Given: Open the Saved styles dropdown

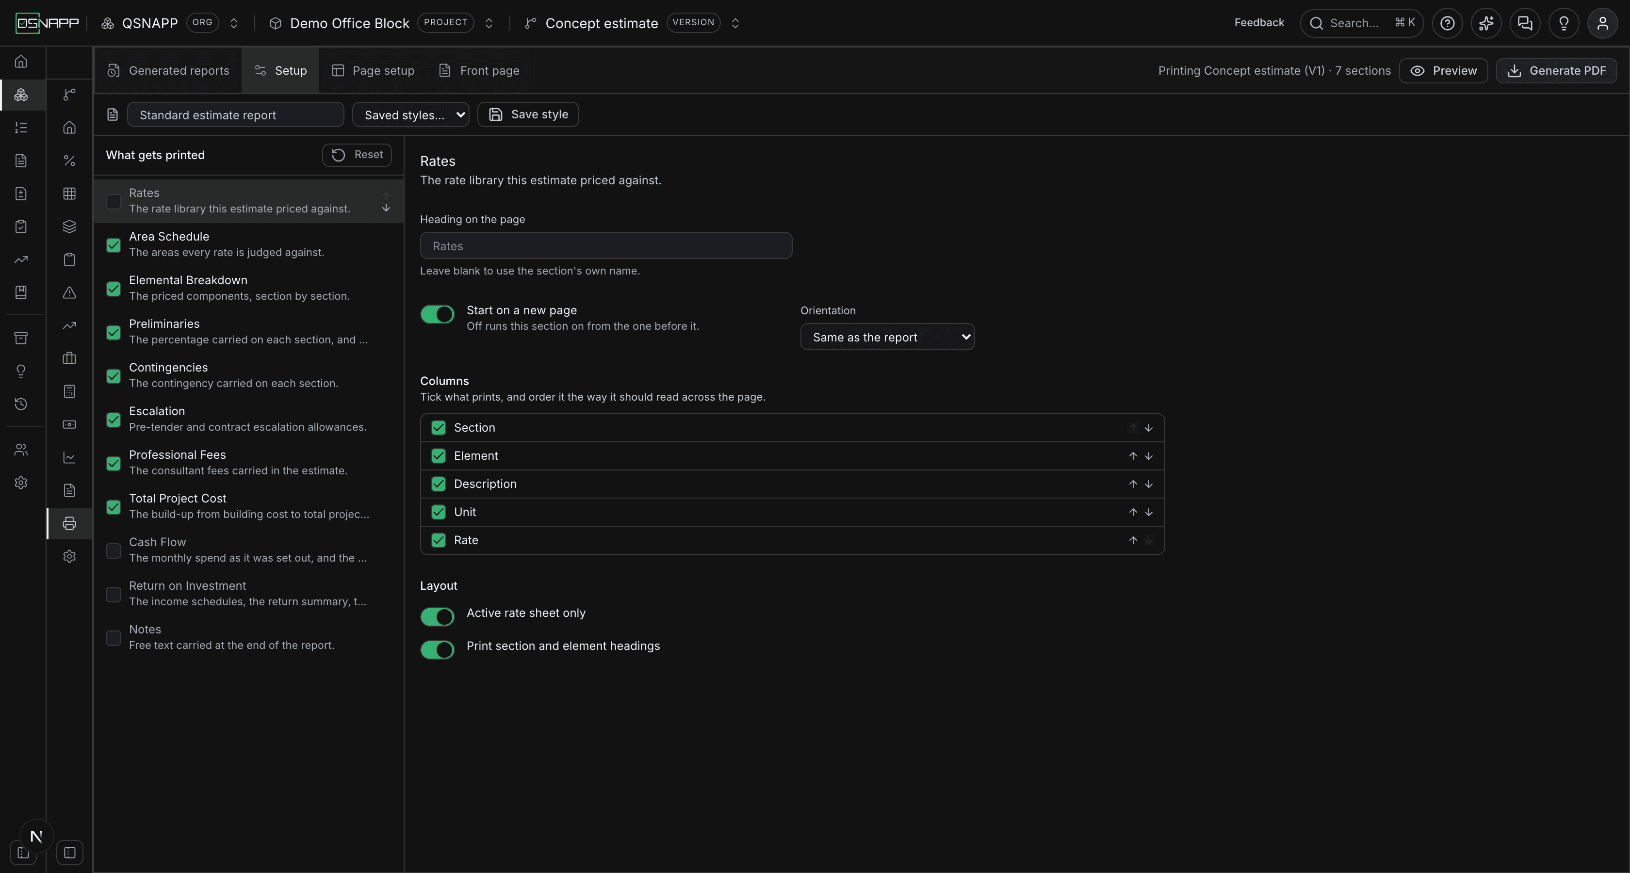Looking at the screenshot, I should 411,115.
